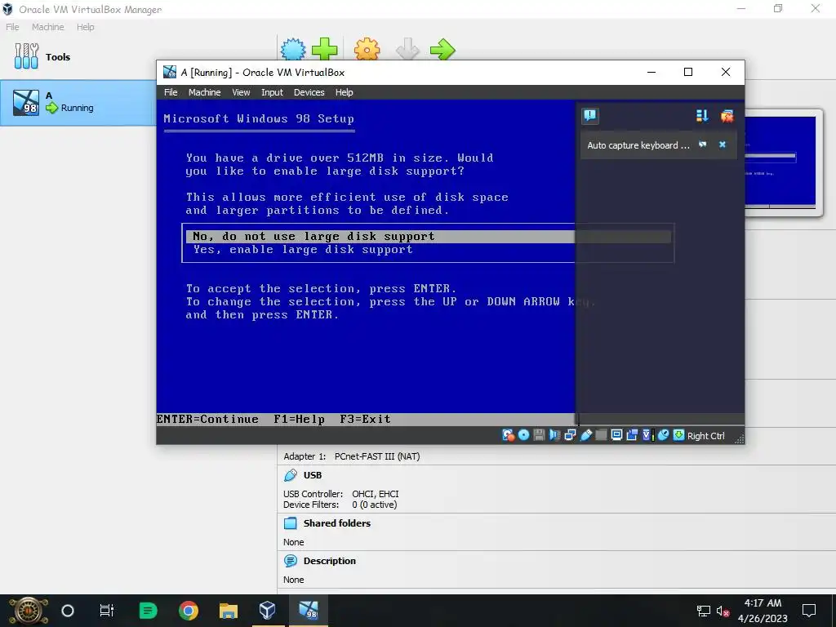836x627 pixels.
Task: Click the Cortana search circle on taskbar
Action: click(68, 611)
